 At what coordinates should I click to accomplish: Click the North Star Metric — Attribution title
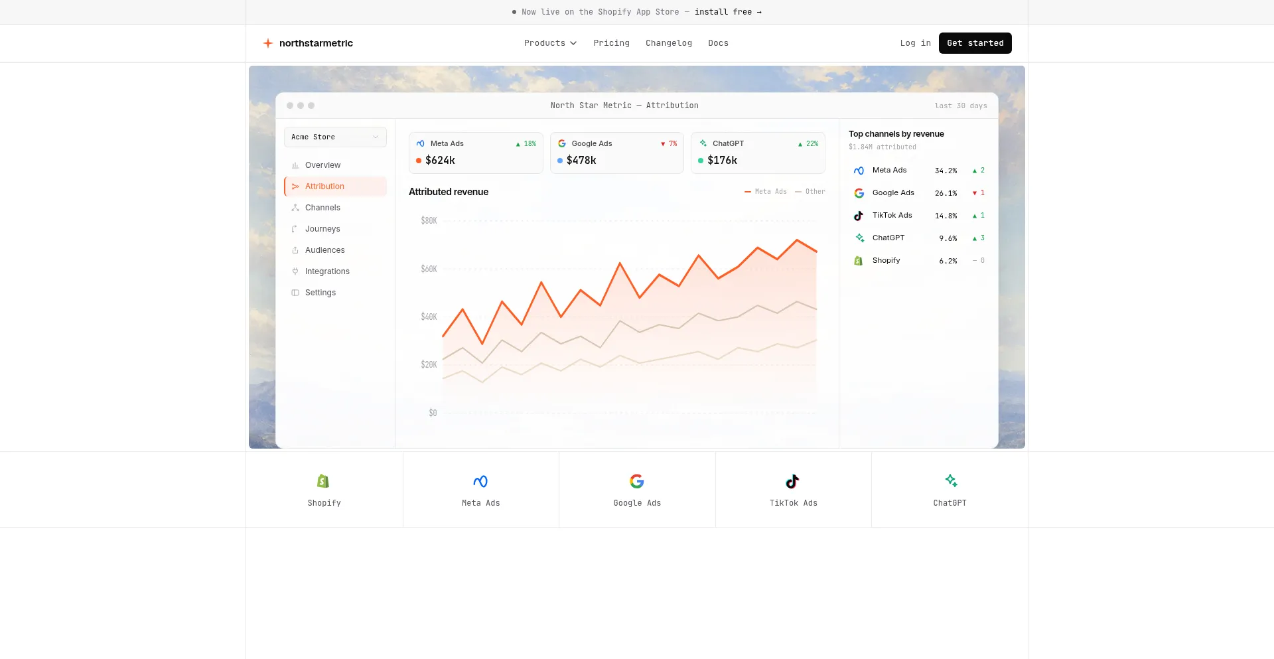point(624,106)
